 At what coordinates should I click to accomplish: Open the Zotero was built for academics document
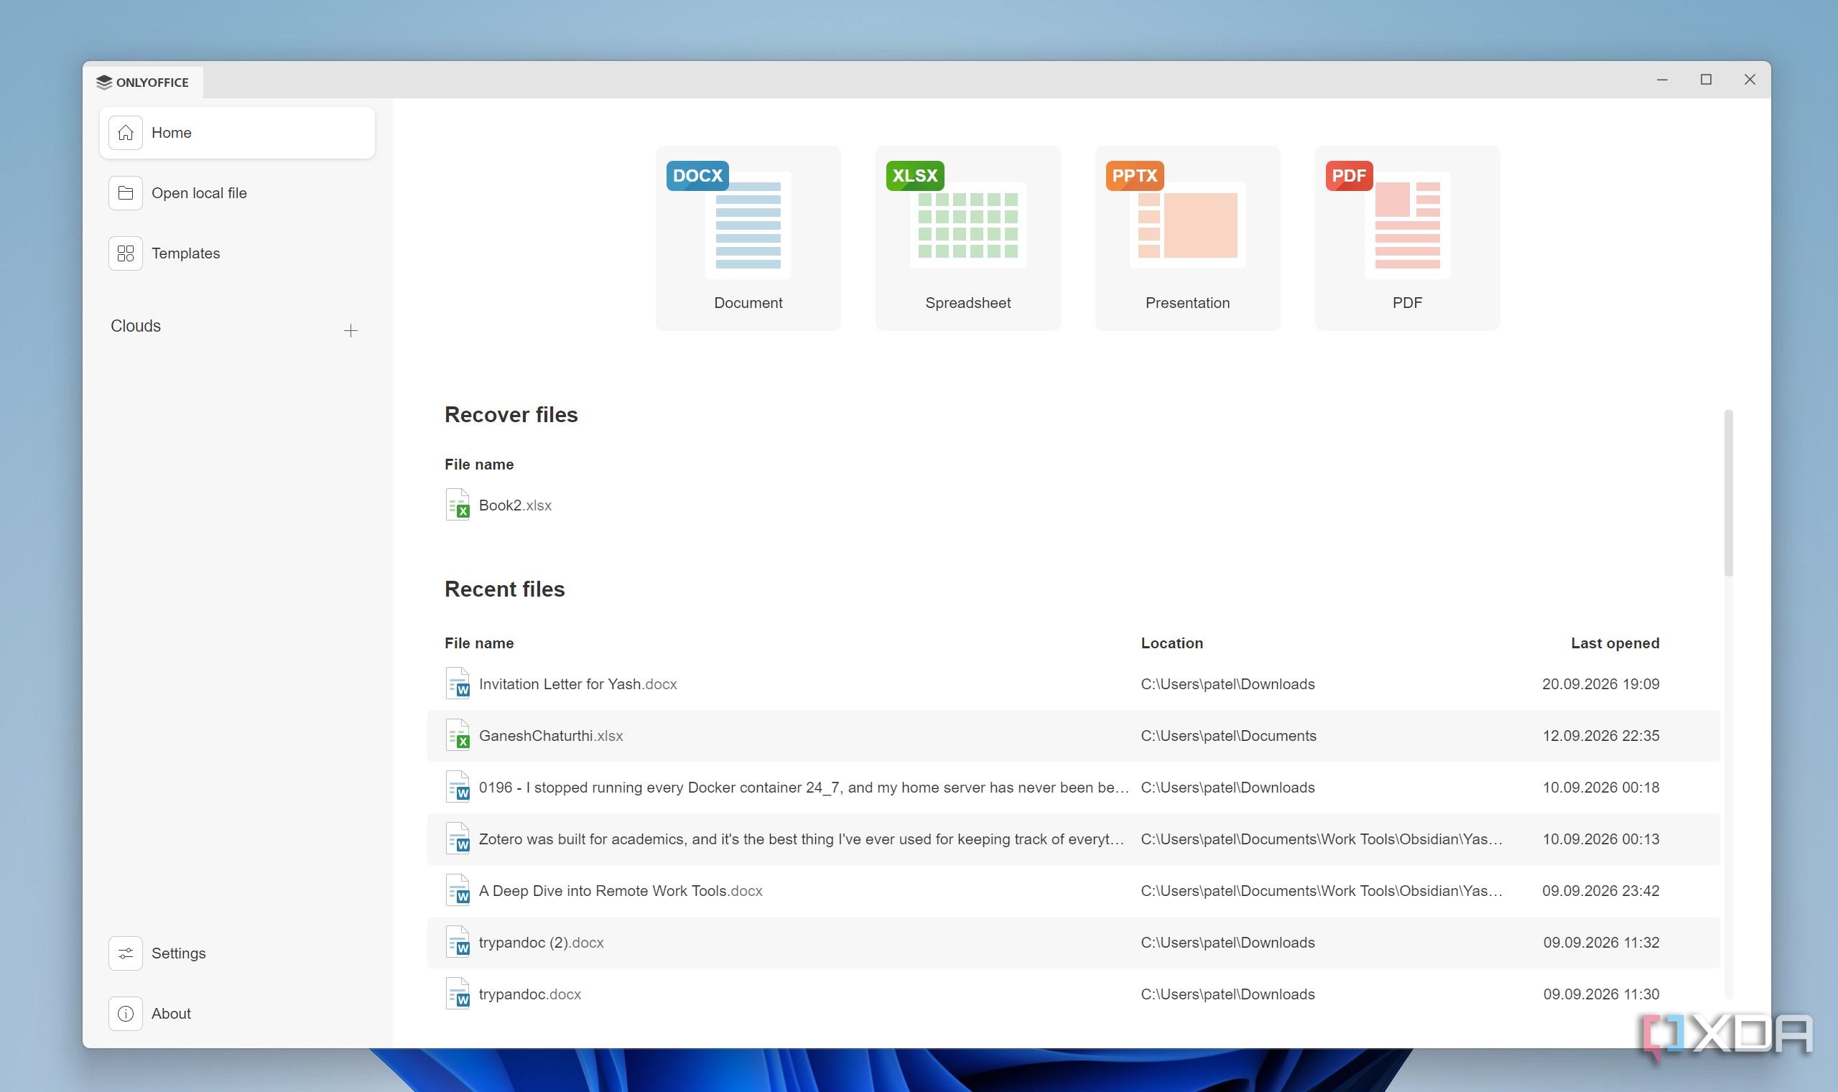point(1073,839)
